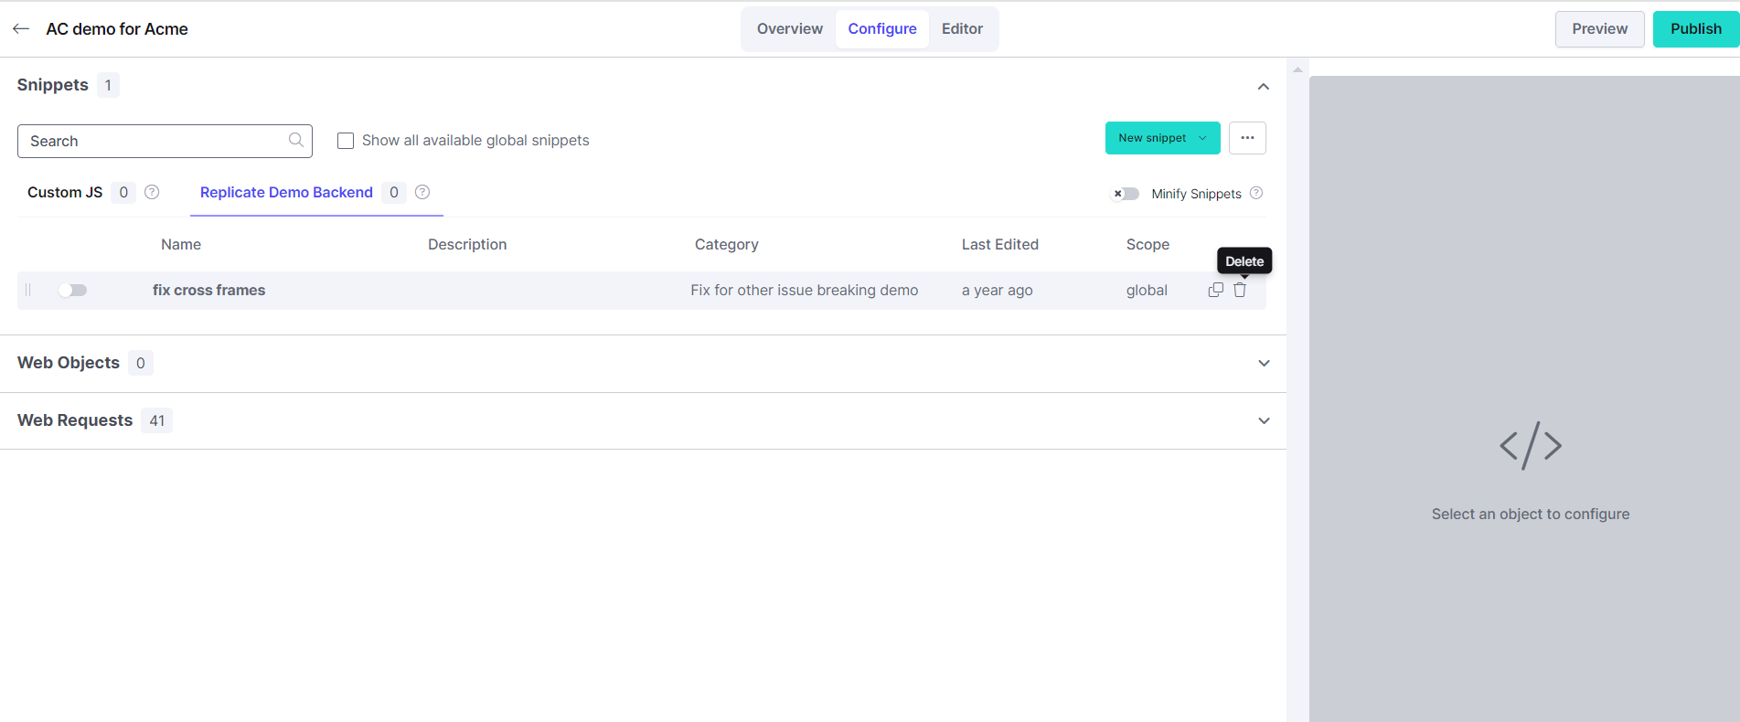This screenshot has height=722, width=1740.
Task: Go back using the left arrow icon
Action: 21,29
